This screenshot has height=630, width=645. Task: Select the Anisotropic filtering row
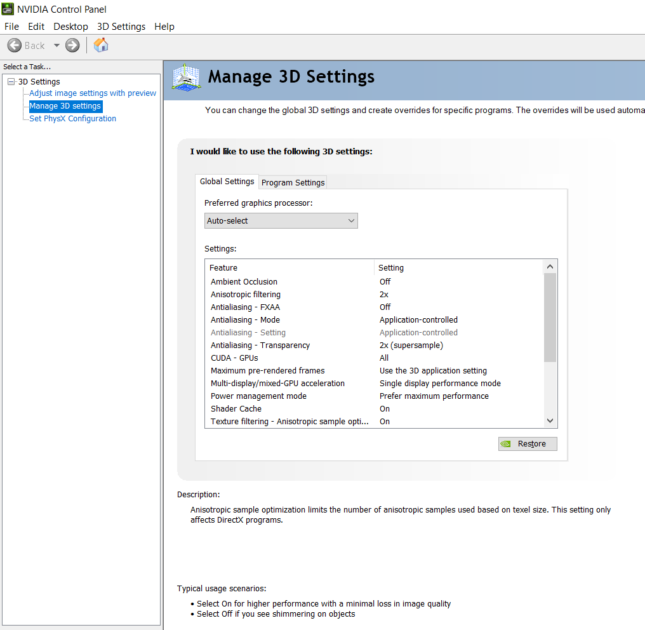[375, 294]
